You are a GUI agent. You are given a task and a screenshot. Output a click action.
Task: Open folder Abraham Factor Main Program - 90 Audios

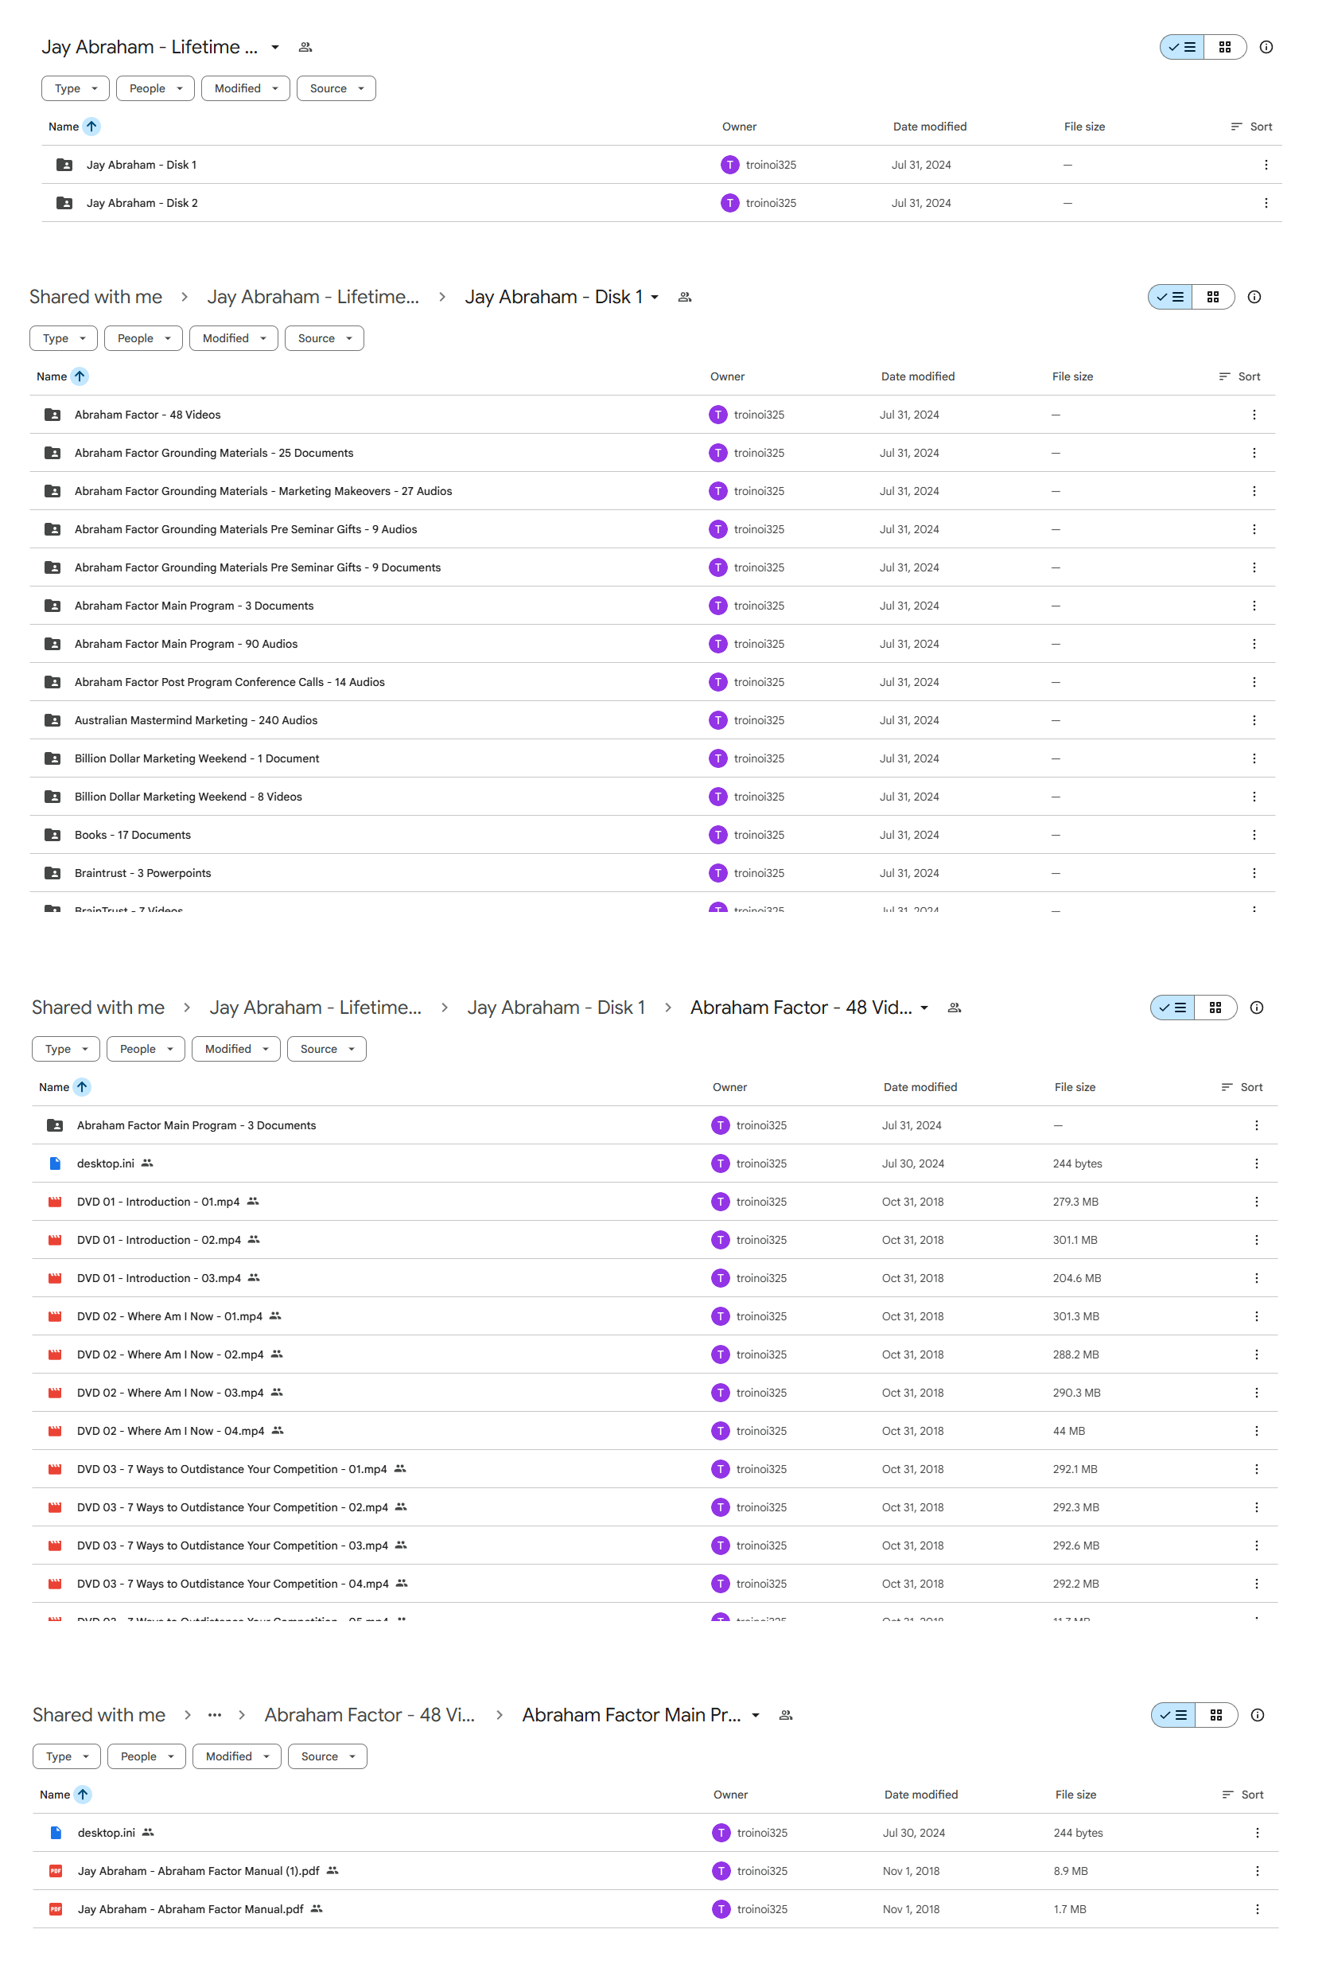pos(652,644)
